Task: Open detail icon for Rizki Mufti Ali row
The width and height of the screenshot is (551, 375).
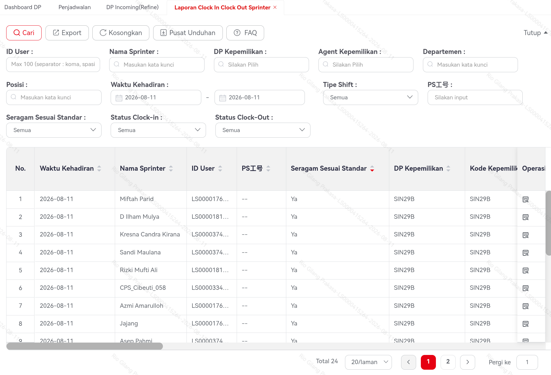Action: tap(525, 271)
